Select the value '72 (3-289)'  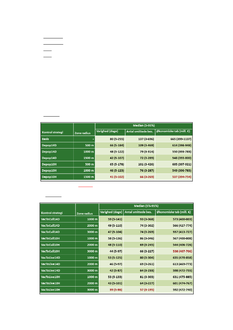(x=147, y=158)
